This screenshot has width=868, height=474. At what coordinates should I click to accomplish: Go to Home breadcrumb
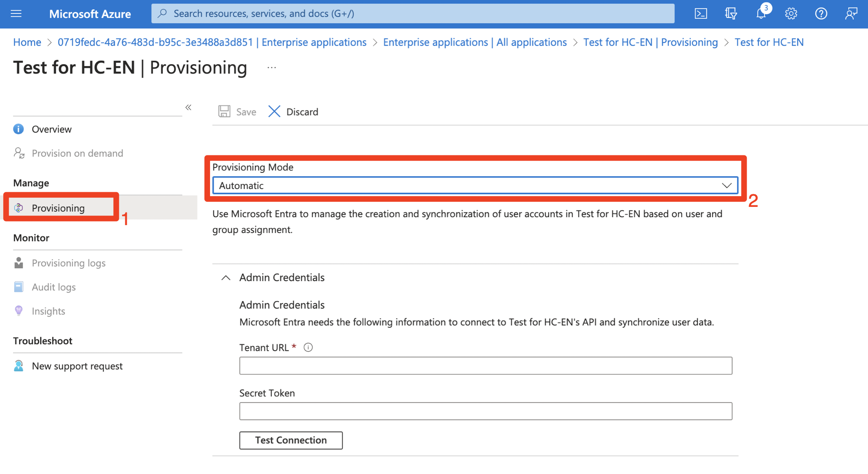pos(27,42)
